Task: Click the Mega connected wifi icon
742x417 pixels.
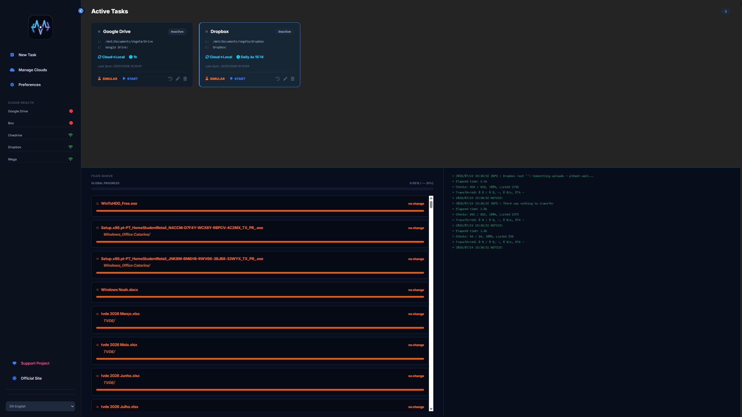Action: 70,159
